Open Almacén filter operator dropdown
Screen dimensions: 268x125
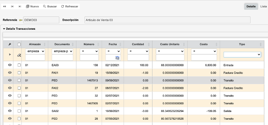point(35,51)
